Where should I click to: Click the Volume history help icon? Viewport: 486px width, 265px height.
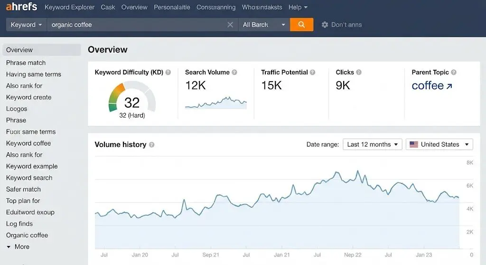(x=151, y=145)
